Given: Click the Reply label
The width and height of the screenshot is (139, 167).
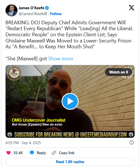Looking at the screenshot, I should [41, 153].
